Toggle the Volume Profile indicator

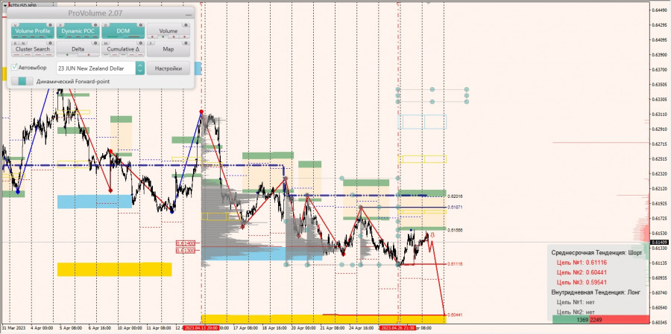pyautogui.click(x=33, y=30)
